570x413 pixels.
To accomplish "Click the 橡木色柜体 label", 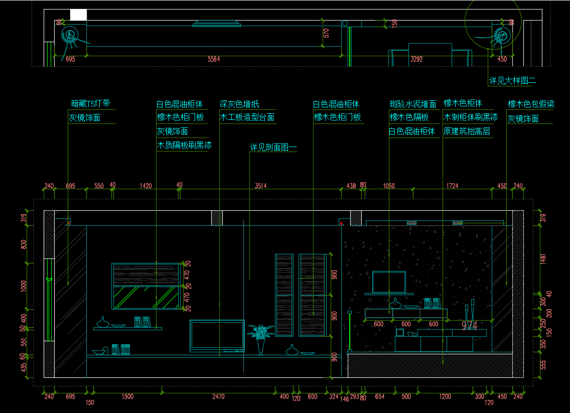I will (463, 103).
